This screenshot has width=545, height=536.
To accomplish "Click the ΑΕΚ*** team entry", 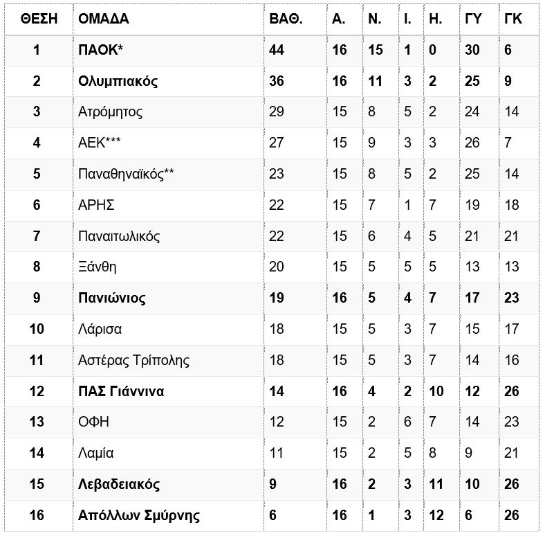I will point(100,143).
